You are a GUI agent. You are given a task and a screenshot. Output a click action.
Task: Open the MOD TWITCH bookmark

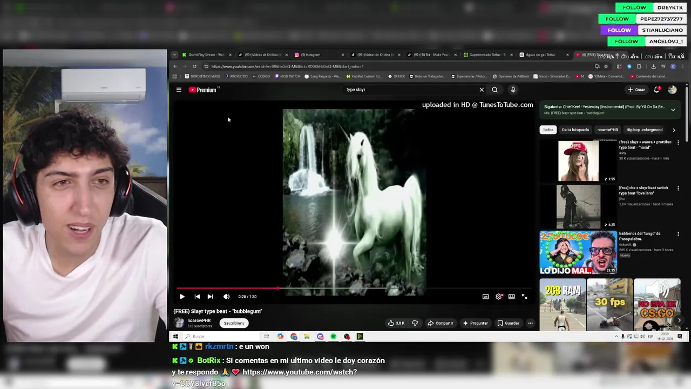click(x=287, y=76)
